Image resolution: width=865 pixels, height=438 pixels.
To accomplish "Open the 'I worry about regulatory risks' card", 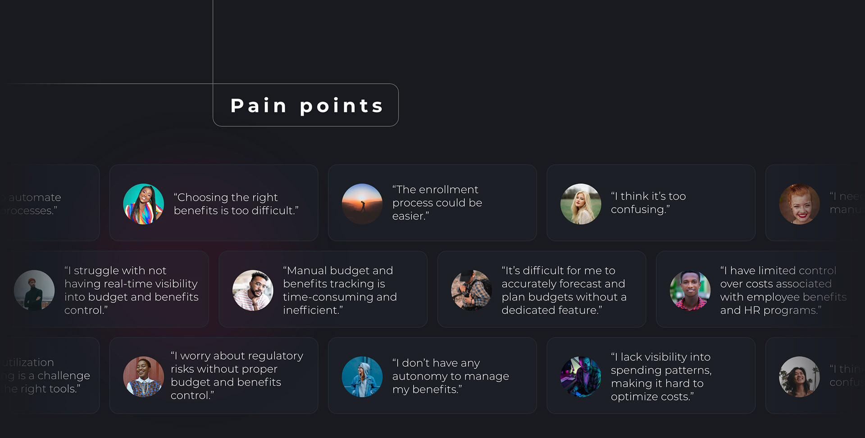I will click(214, 375).
